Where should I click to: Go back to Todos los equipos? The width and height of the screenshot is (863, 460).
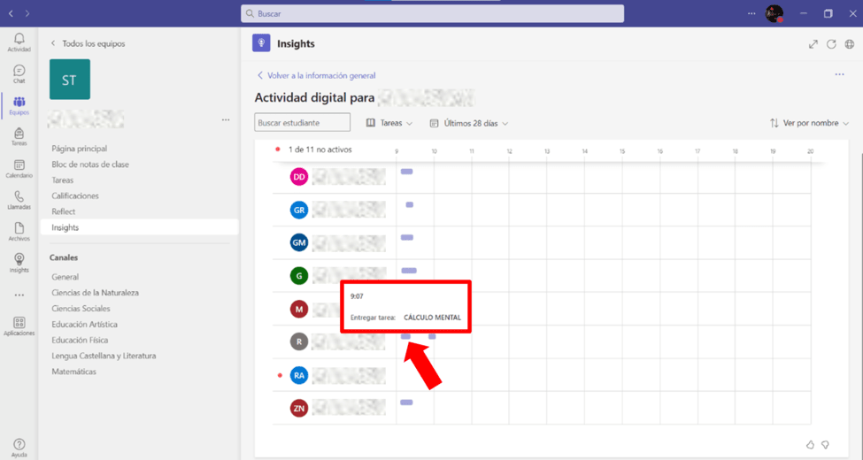(x=88, y=43)
